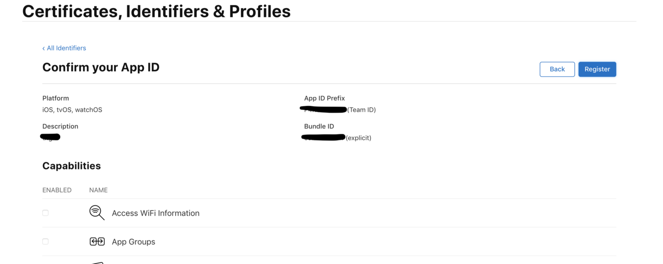The height and width of the screenshot is (264, 663).
Task: Click the (explicit) bundle type text
Action: pyautogui.click(x=358, y=138)
